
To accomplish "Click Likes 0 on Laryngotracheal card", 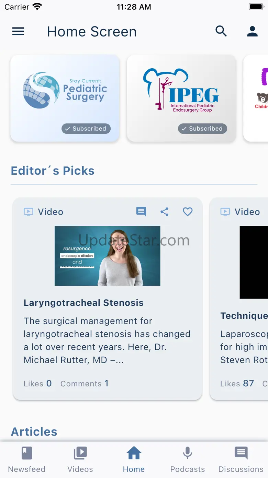I will 38,384.
